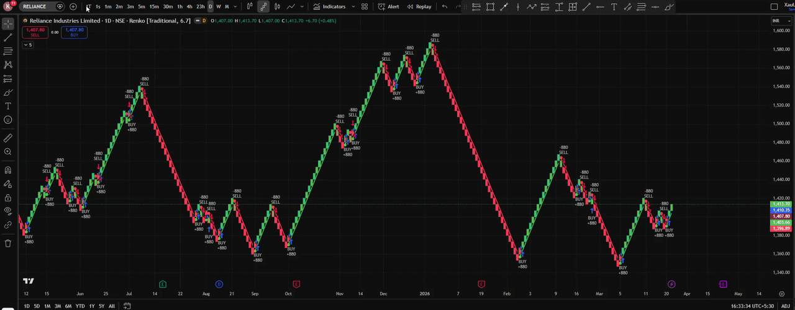The height and width of the screenshot is (310, 795).
Task: Open the RELIANCE symbol search box
Action: click(x=42, y=7)
